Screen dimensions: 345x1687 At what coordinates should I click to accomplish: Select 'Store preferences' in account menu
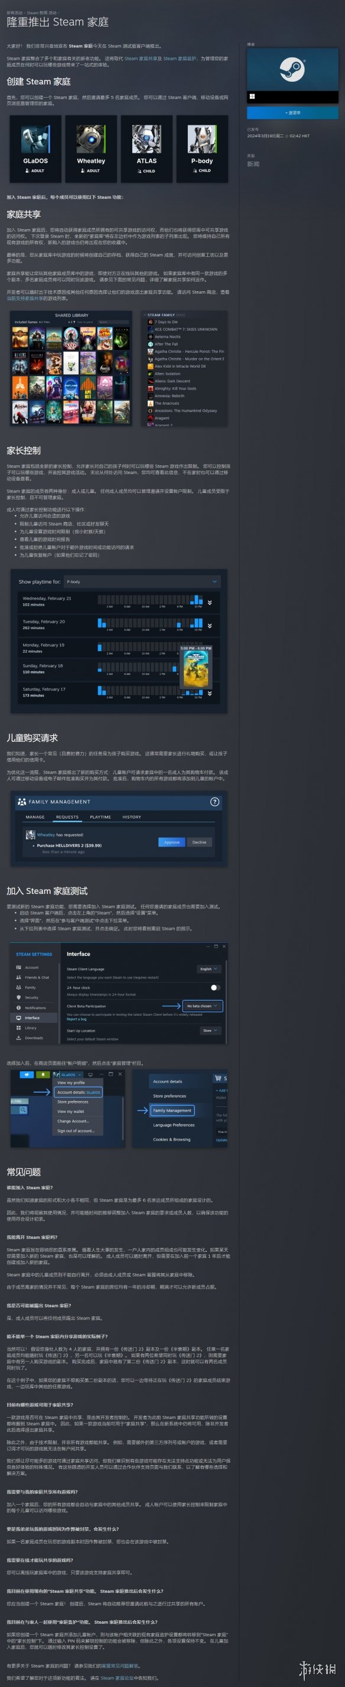point(73,1102)
